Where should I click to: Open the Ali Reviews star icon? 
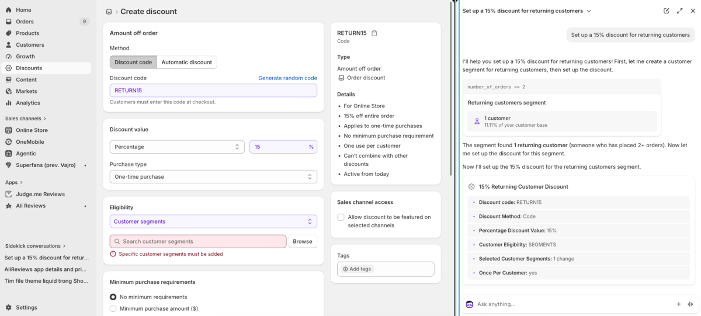point(9,206)
